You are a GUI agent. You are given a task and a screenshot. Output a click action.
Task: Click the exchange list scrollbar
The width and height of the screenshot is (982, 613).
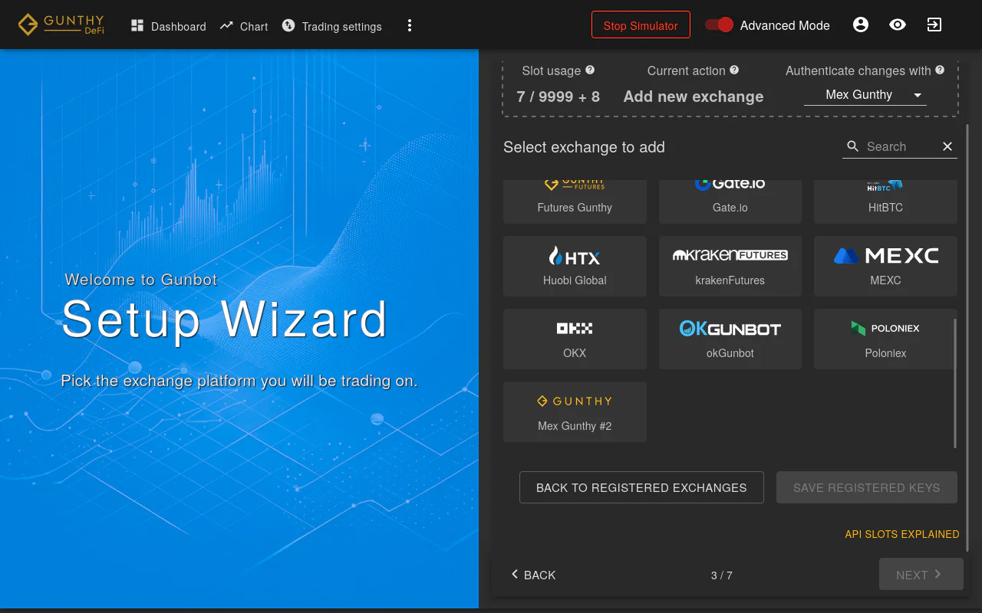click(x=955, y=383)
